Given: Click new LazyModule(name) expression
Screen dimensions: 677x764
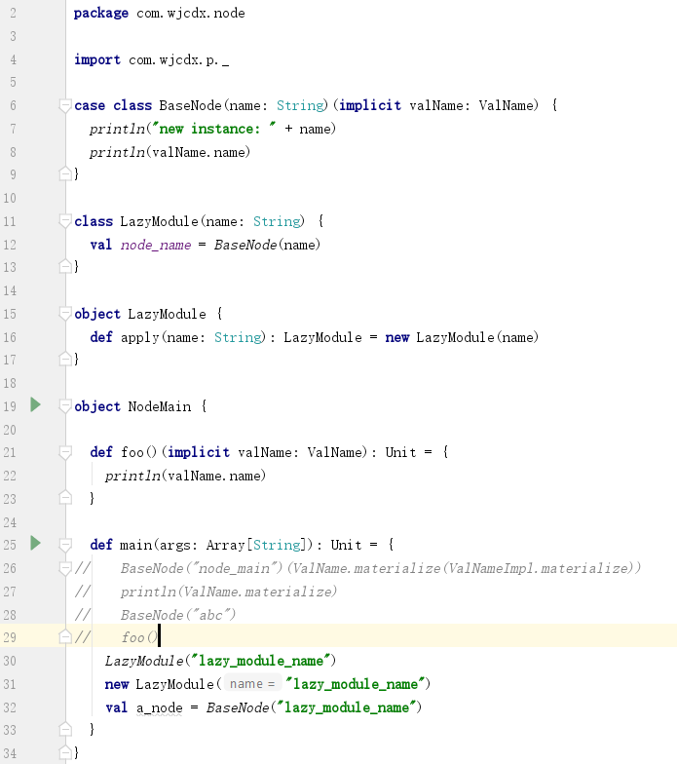Looking at the screenshot, I should 462,337.
